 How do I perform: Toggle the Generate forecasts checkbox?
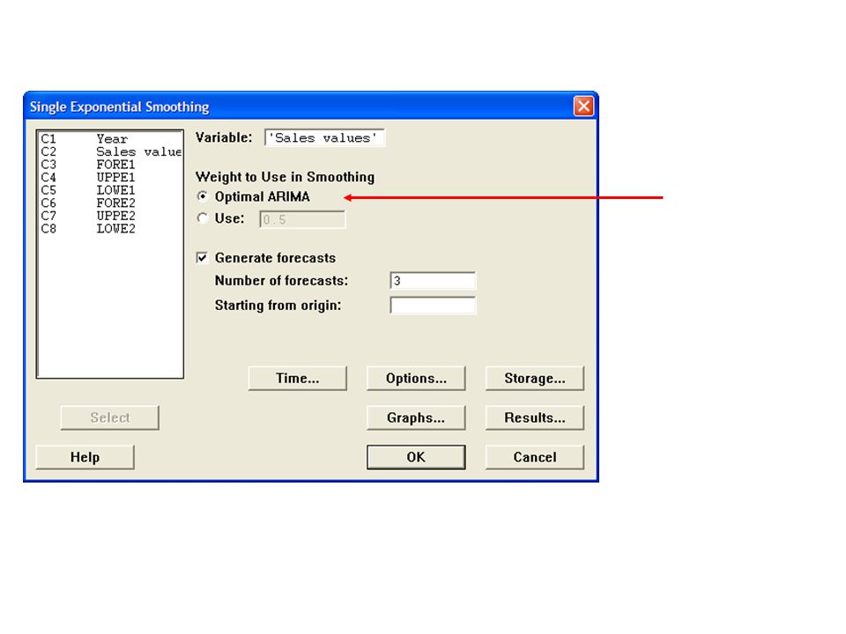click(x=203, y=258)
